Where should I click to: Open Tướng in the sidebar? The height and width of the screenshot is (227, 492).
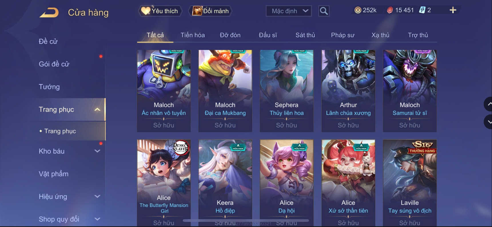(49, 87)
